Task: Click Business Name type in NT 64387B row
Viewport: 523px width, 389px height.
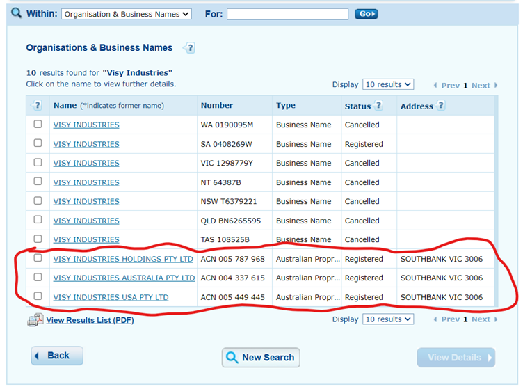Action: [304, 182]
